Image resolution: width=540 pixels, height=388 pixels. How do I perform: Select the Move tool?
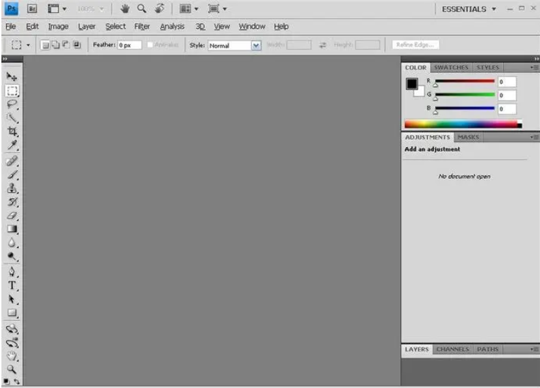pyautogui.click(x=12, y=77)
